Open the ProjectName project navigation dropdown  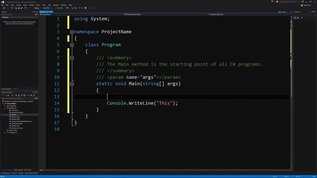pyautogui.click(x=81, y=14)
